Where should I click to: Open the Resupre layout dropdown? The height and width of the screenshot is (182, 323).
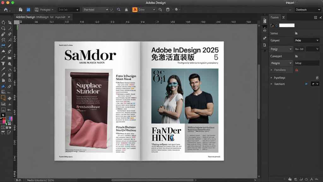click(44, 10)
